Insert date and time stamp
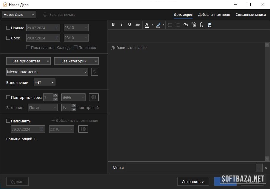 point(194,25)
